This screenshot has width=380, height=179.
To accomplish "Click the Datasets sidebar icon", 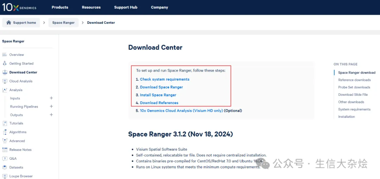I will pyautogui.click(x=5, y=167).
